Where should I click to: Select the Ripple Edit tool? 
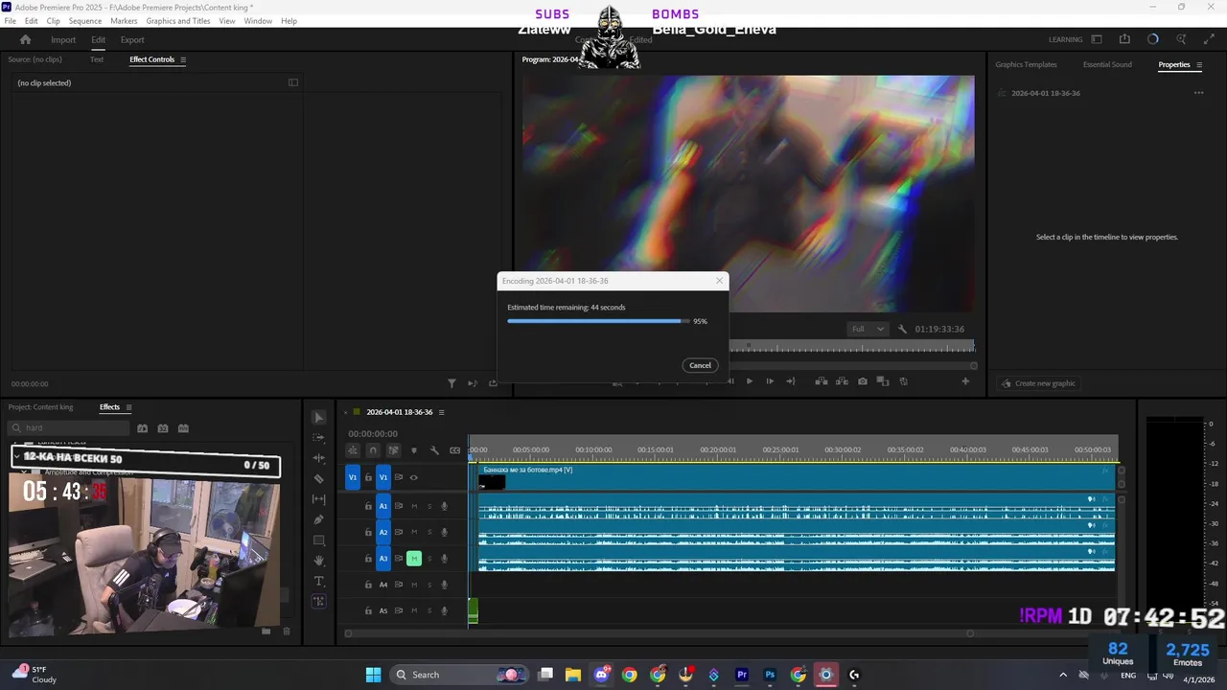pos(319,458)
